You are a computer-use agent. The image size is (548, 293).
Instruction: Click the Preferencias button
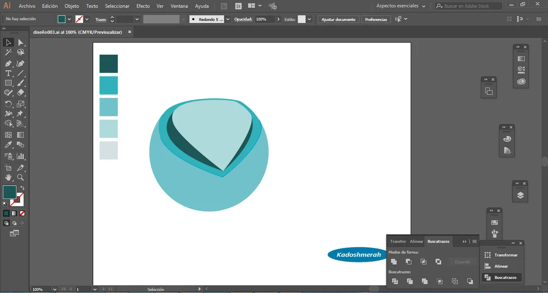pos(376,19)
